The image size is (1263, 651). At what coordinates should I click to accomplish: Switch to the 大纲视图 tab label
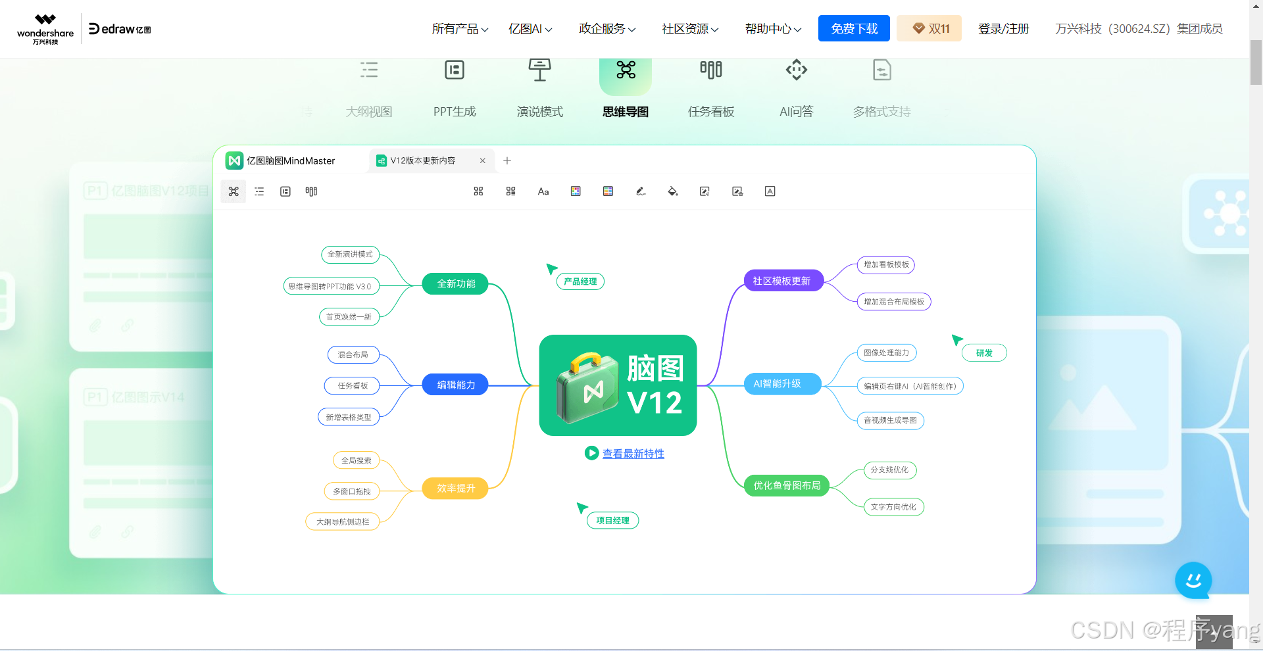pos(369,112)
